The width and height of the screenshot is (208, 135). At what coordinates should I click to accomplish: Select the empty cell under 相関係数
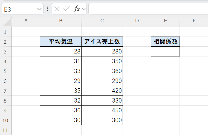coord(165,52)
